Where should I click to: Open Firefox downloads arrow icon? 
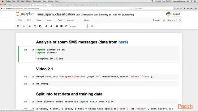185,8
